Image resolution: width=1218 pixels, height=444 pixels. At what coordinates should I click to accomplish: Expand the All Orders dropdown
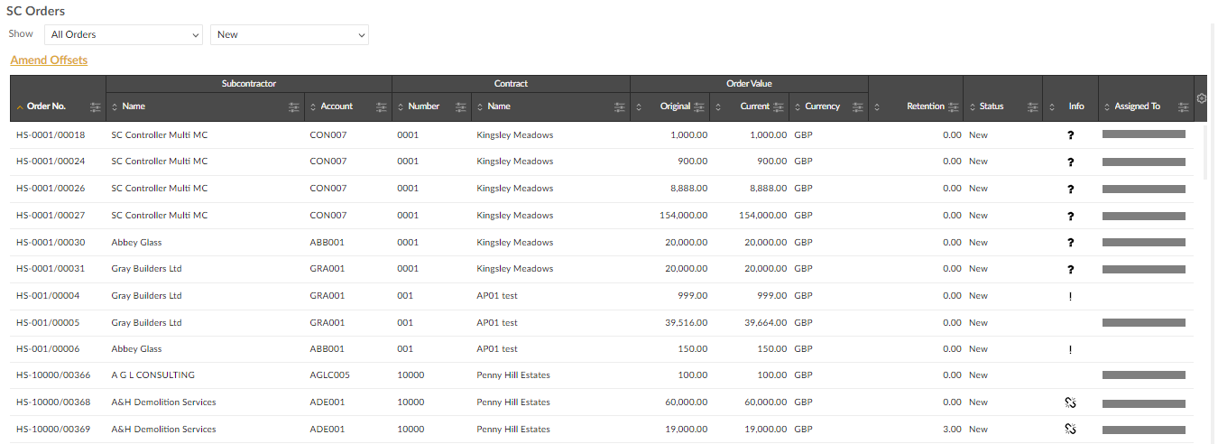[x=124, y=34]
